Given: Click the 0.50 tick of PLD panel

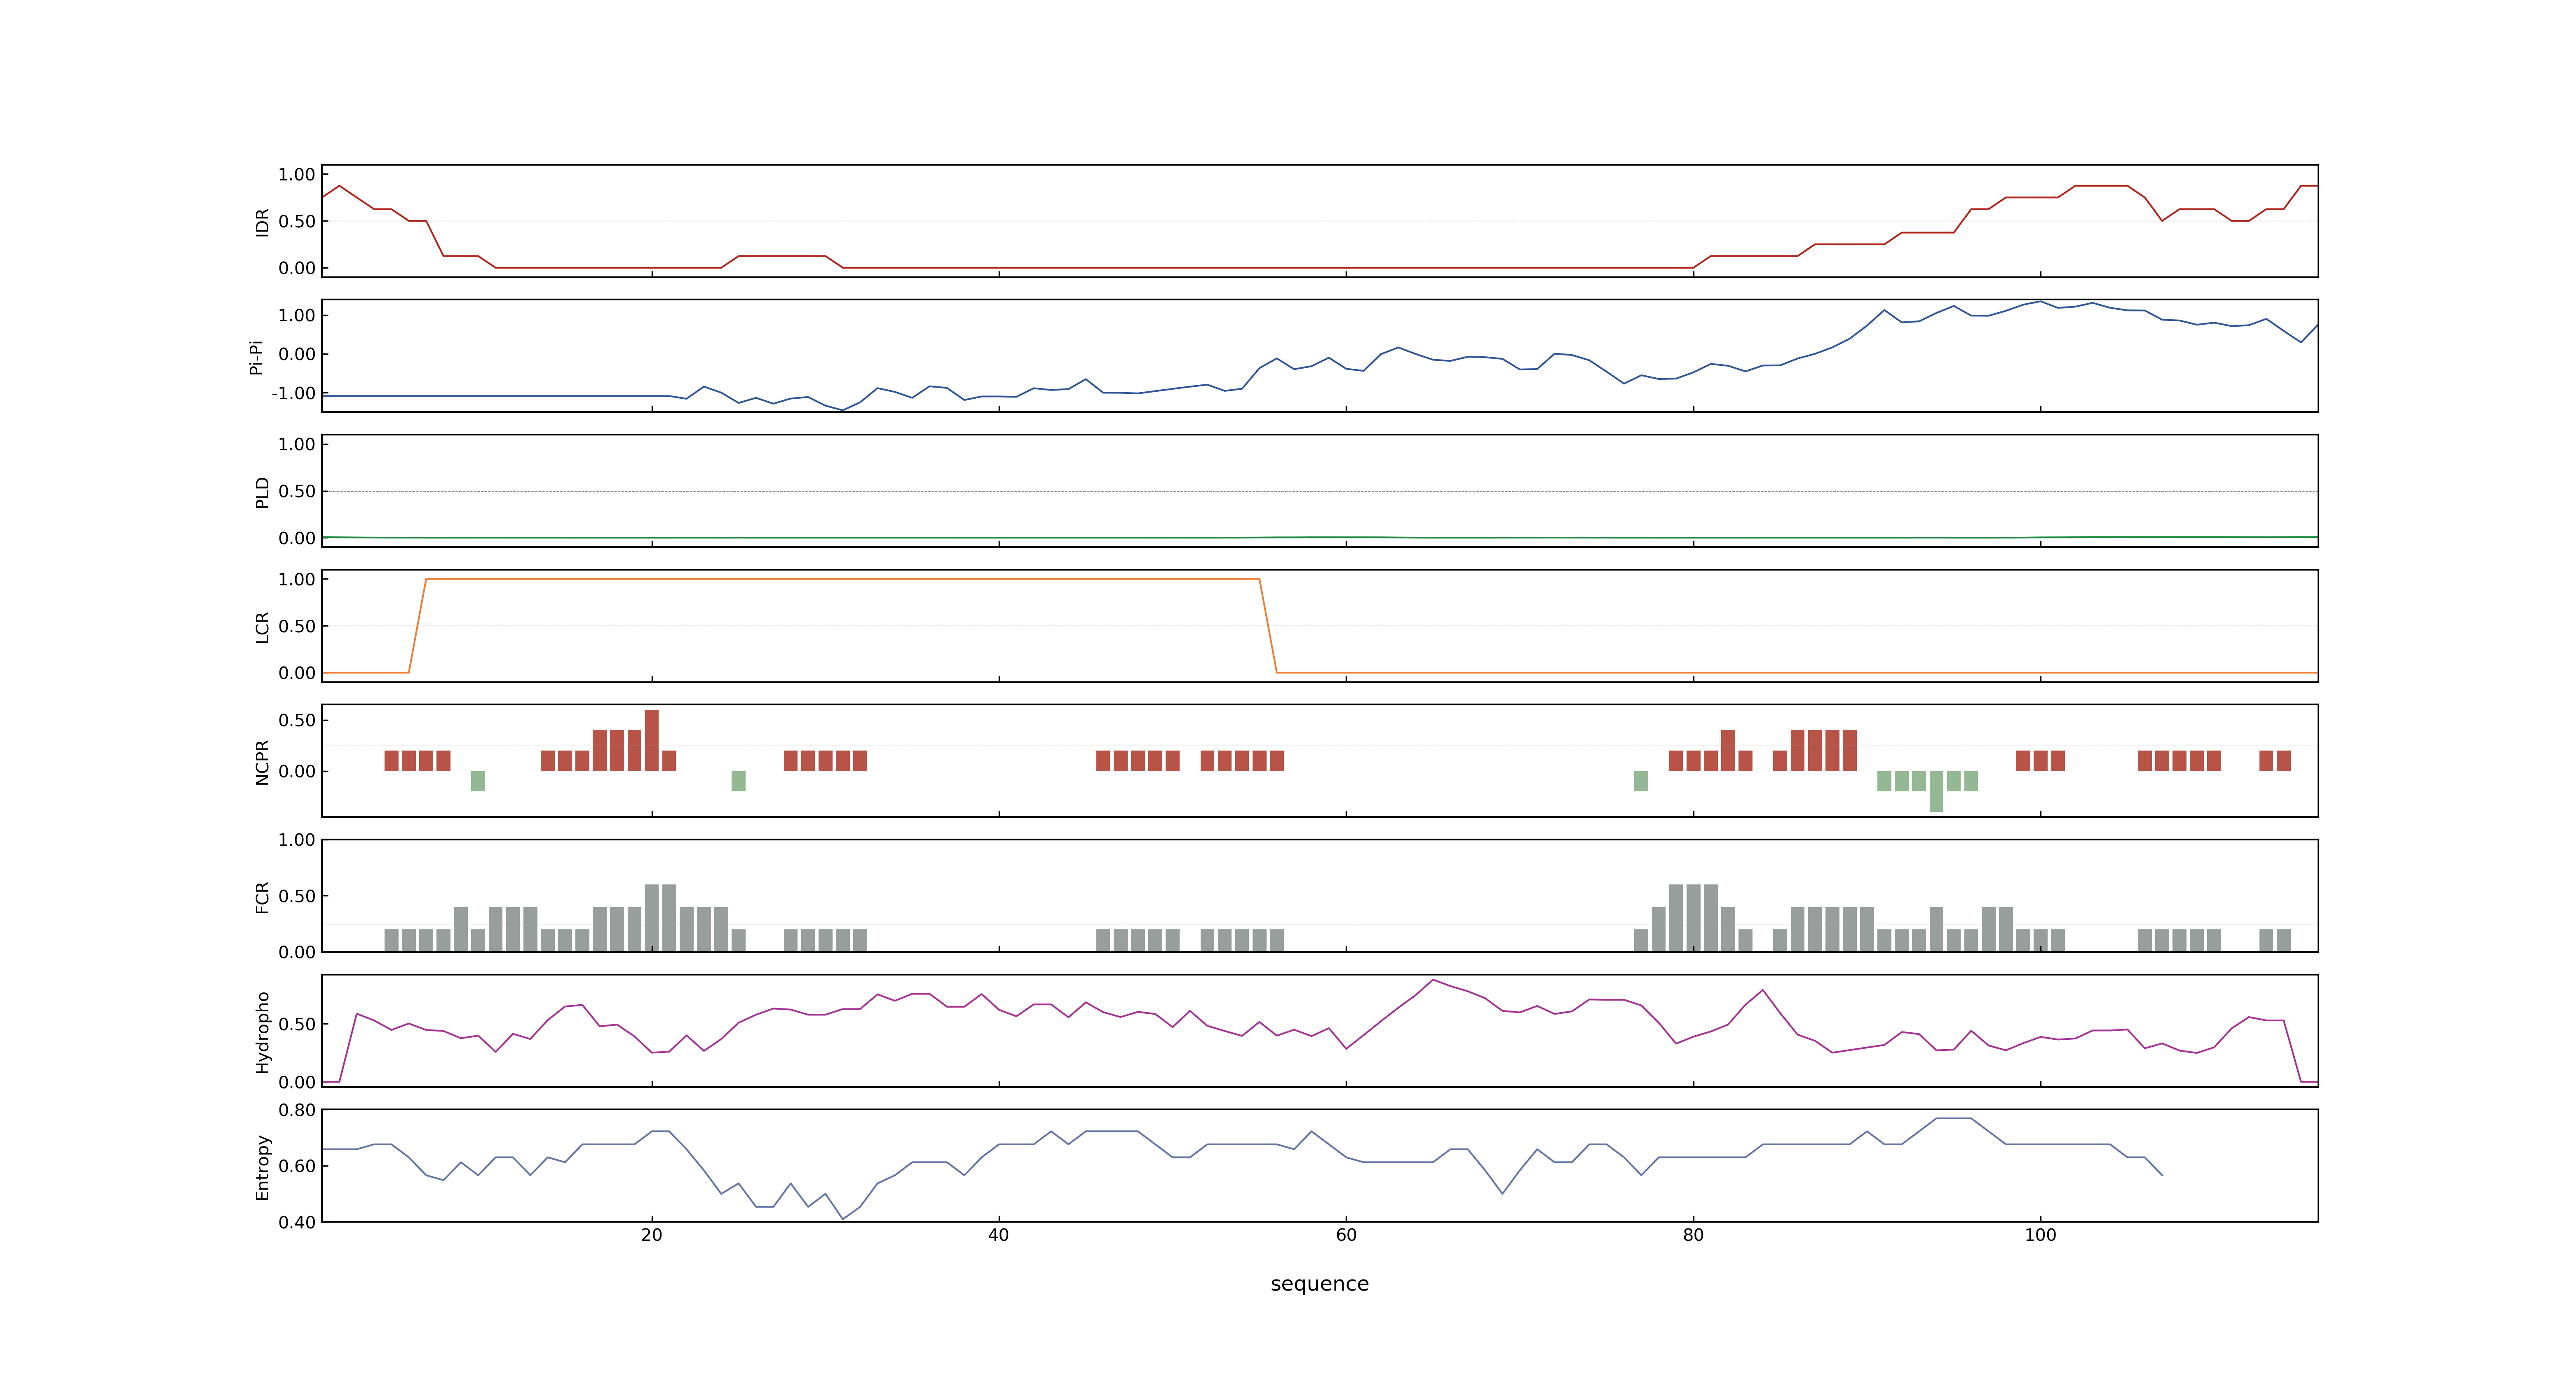Looking at the screenshot, I should 297,491.
